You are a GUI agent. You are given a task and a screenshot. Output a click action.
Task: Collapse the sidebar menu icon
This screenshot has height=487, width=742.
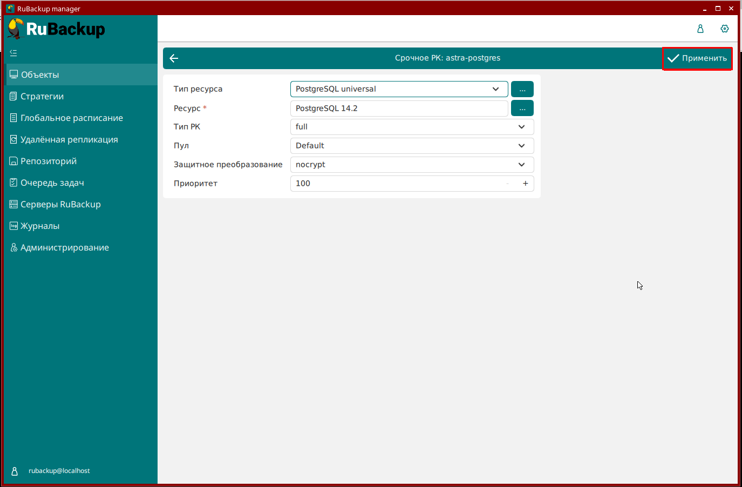pos(13,53)
